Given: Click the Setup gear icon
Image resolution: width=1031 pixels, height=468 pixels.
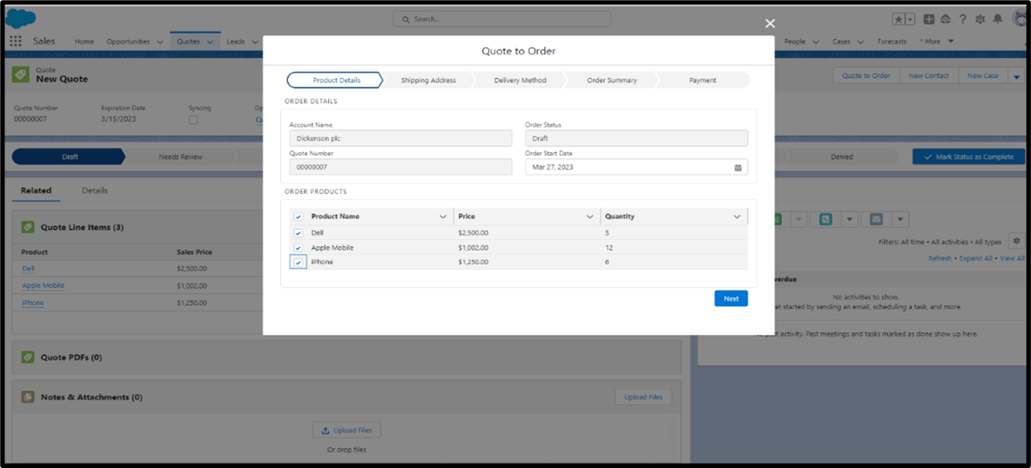Looking at the screenshot, I should 979,19.
